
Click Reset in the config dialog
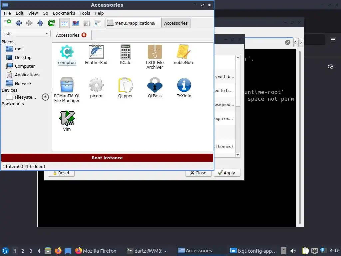tap(61, 173)
